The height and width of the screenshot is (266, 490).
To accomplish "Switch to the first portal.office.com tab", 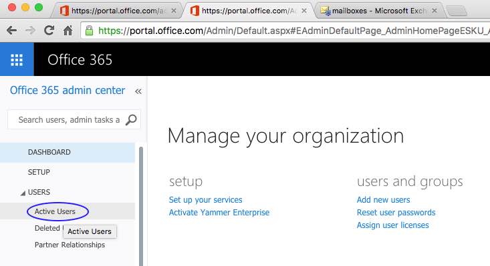I will pyautogui.click(x=118, y=11).
